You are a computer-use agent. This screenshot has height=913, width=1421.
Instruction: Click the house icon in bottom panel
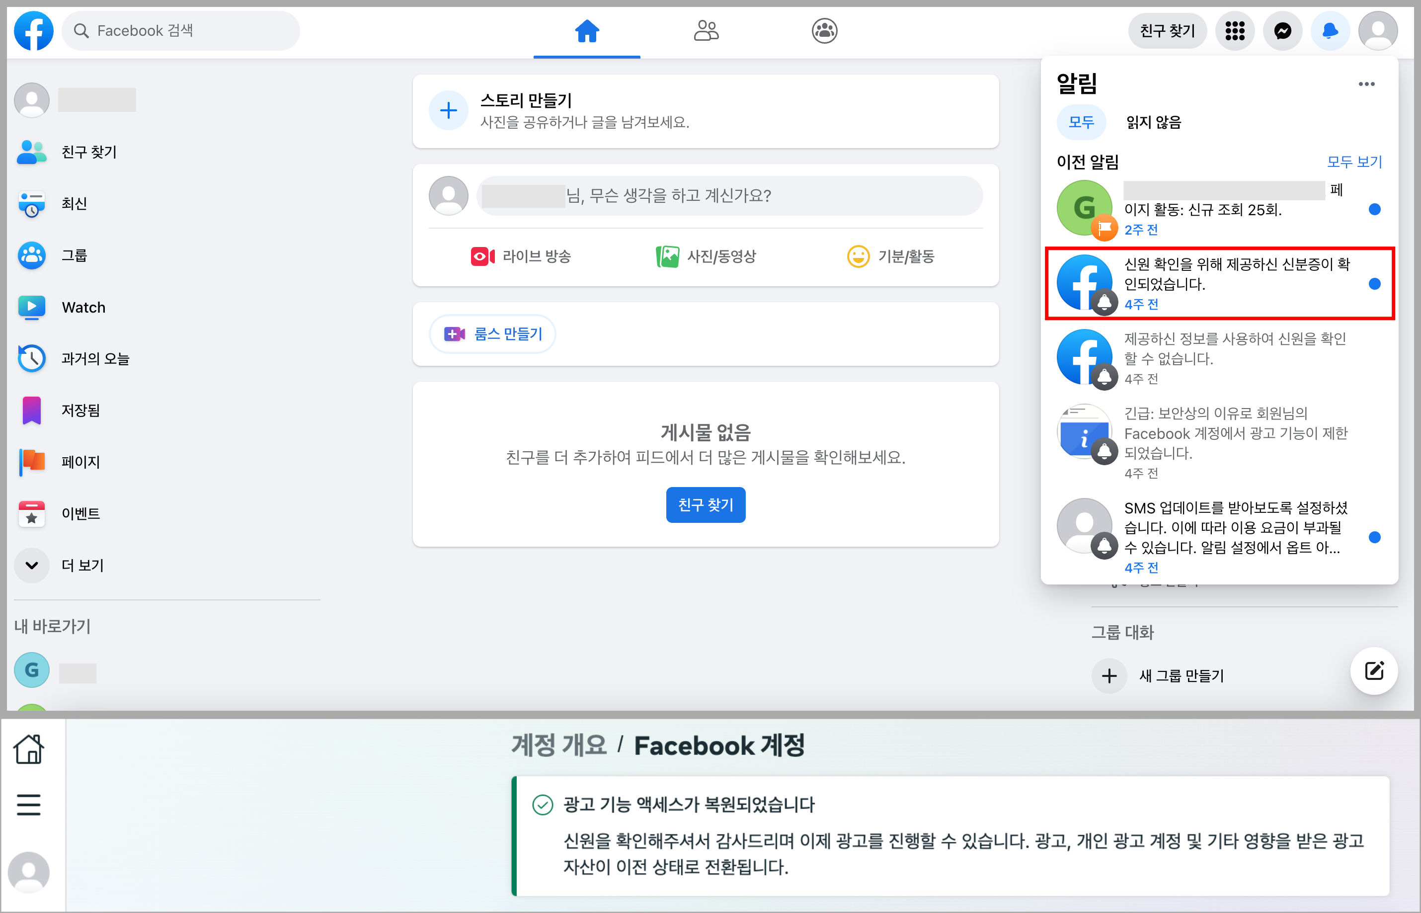pyautogui.click(x=28, y=749)
